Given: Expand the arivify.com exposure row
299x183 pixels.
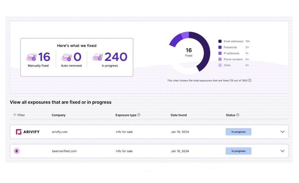Looking at the screenshot, I should (282, 132).
